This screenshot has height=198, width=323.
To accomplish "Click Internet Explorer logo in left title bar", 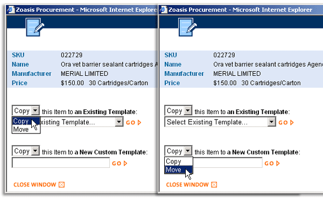I will 11,10.
